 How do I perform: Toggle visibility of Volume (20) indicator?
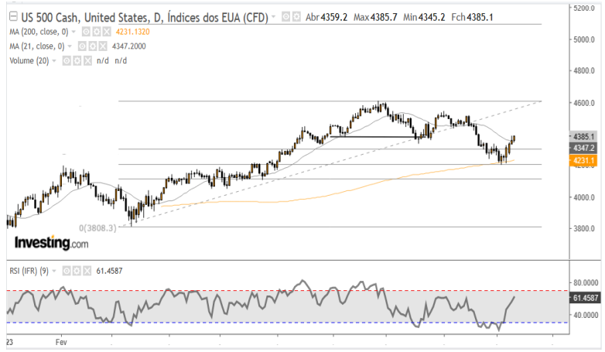click(67, 61)
